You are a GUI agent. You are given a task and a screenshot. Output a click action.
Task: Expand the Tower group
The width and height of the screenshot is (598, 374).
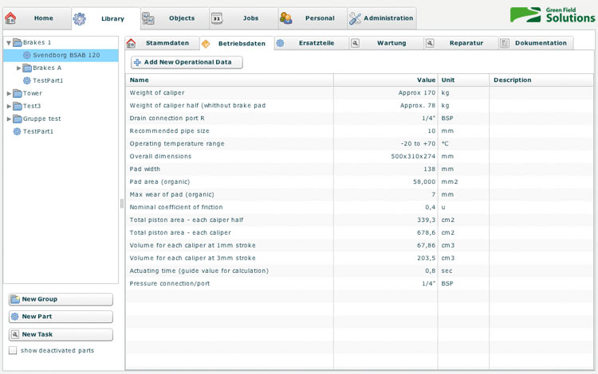(8, 93)
